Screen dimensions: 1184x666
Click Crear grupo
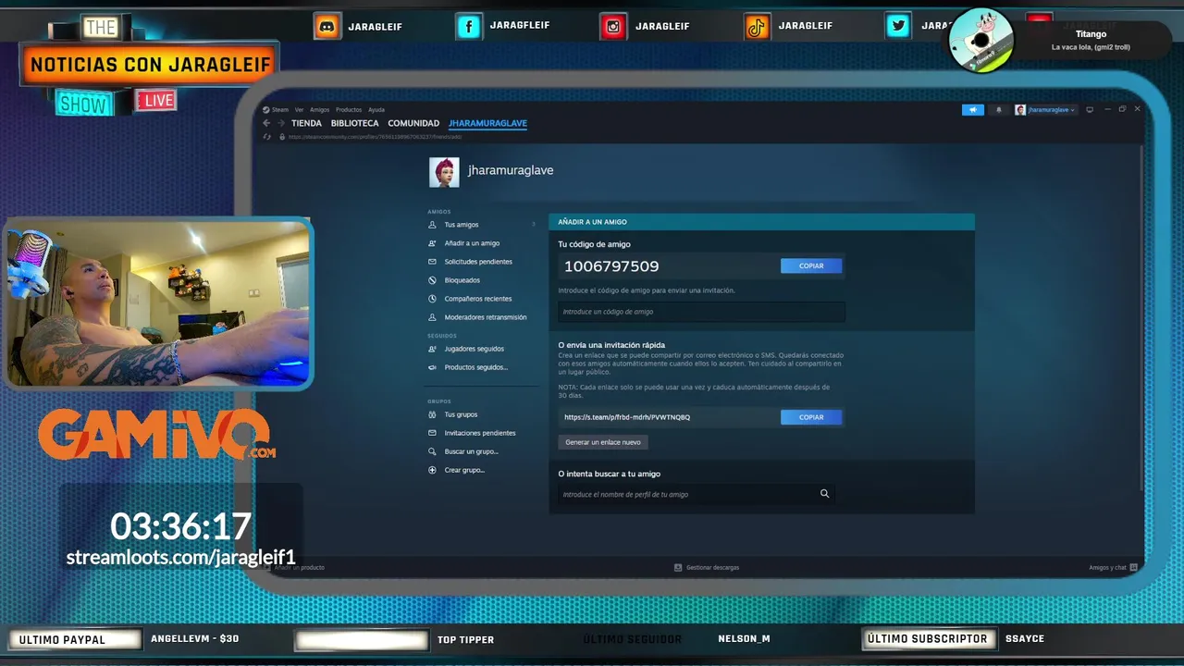pos(464,470)
